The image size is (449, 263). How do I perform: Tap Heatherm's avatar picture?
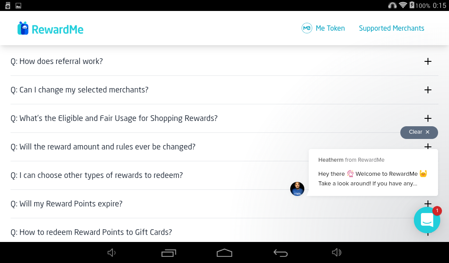[297, 189]
